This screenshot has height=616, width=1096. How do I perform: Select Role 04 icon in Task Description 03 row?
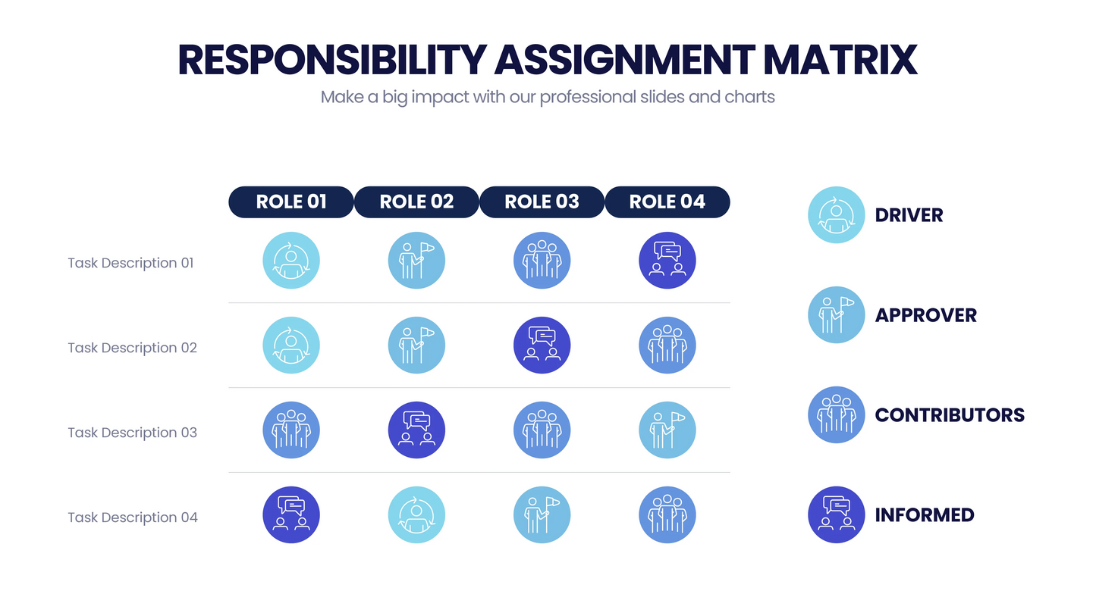667,430
